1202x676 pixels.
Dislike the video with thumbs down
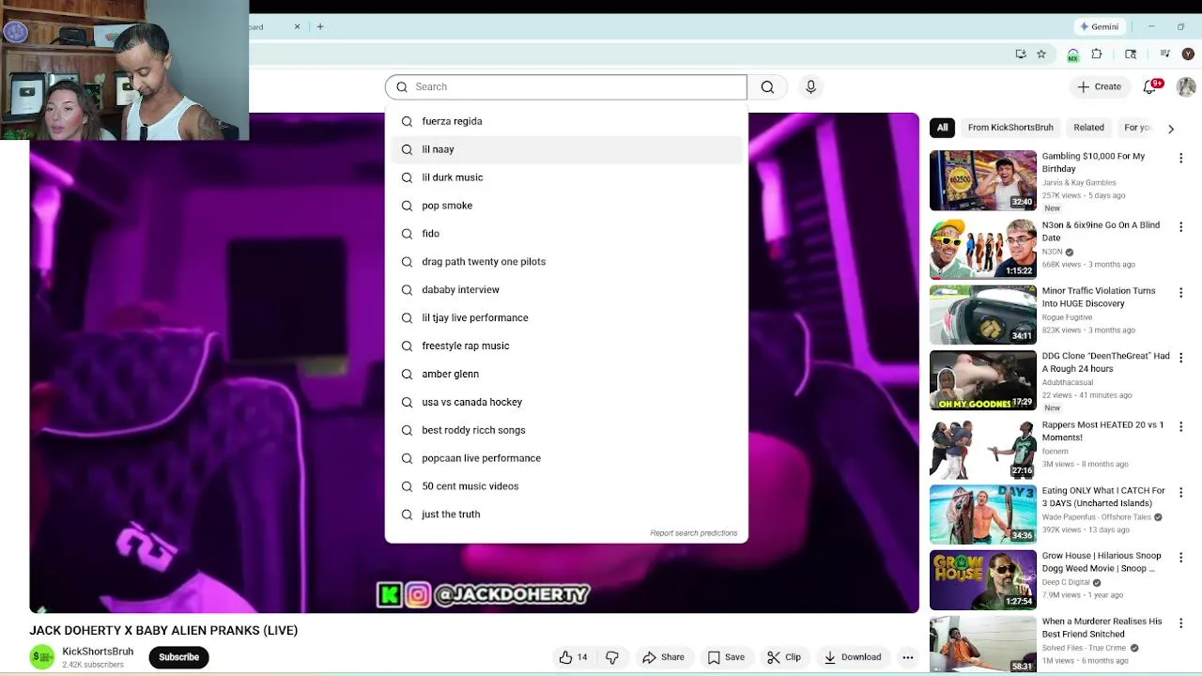[612, 657]
